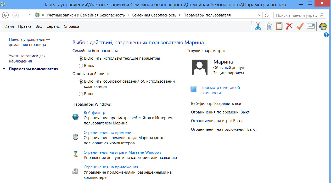Open the Сервис menu
The image size is (331, 183).
[x=53, y=26]
